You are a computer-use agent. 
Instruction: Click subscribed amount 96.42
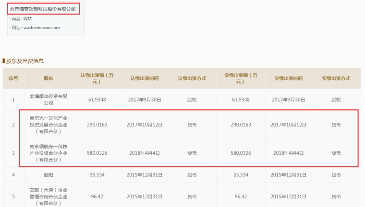click(x=97, y=196)
